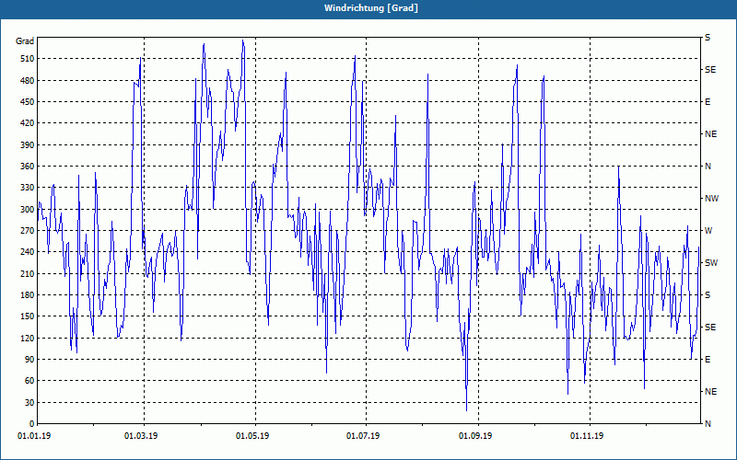
Task: Click the Windrichtung [Grad] chart title
Action: [x=371, y=8]
